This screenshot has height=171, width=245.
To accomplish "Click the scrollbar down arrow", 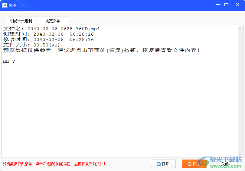I will (240, 154).
